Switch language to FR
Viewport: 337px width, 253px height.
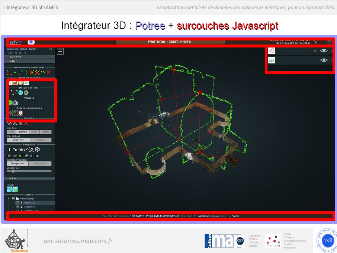click(x=15, y=53)
